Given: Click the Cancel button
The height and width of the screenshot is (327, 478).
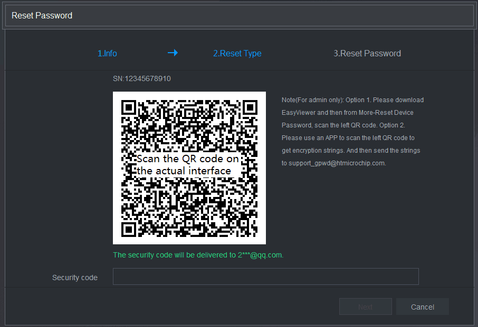Looking at the screenshot, I should pos(422,306).
